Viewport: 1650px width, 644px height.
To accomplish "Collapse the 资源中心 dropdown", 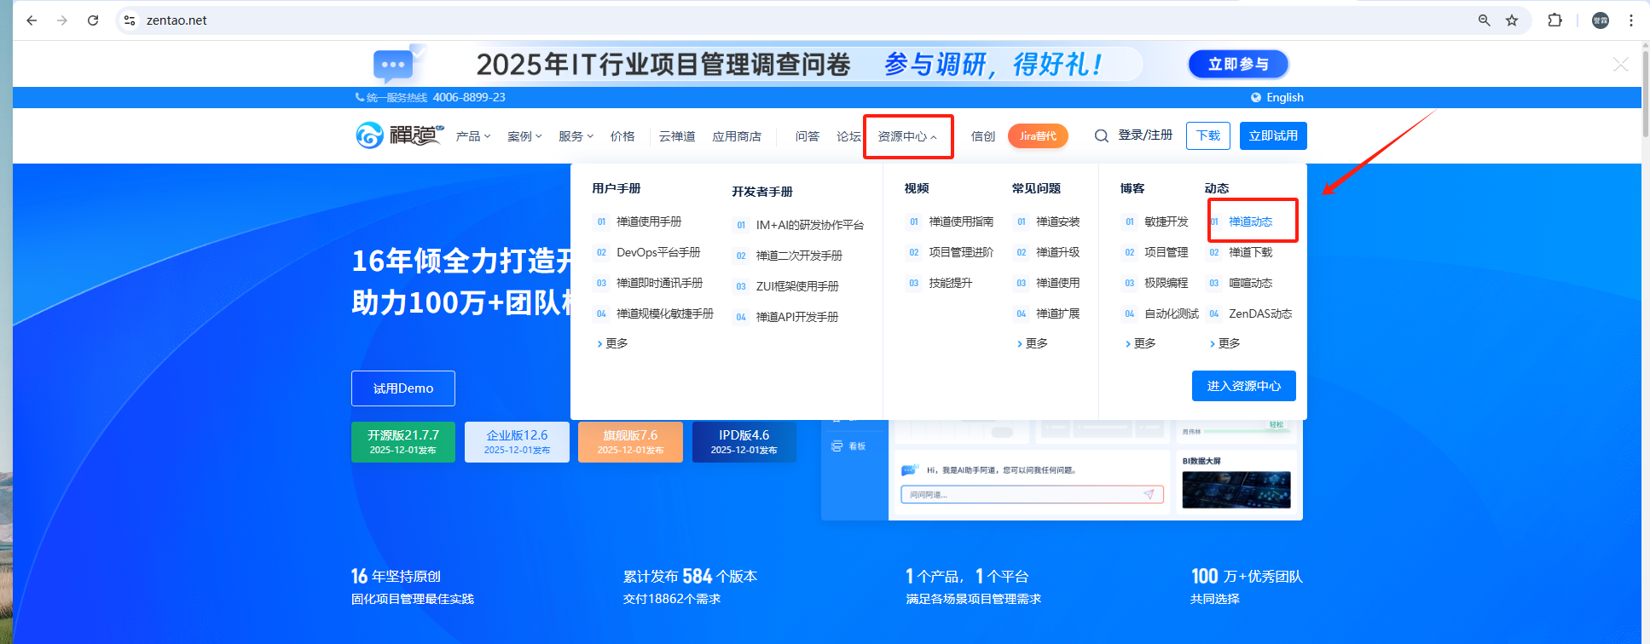I will point(907,136).
